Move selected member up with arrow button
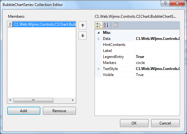Screen dimensions: 187x134 tap(83, 25)
